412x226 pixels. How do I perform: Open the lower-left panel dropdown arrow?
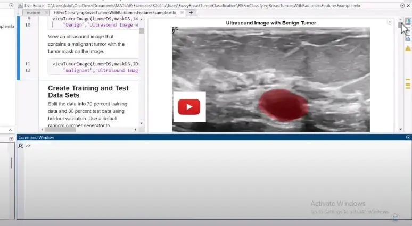[x=11, y=138]
